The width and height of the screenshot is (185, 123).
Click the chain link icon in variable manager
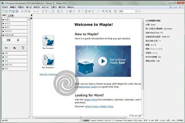click(6, 48)
